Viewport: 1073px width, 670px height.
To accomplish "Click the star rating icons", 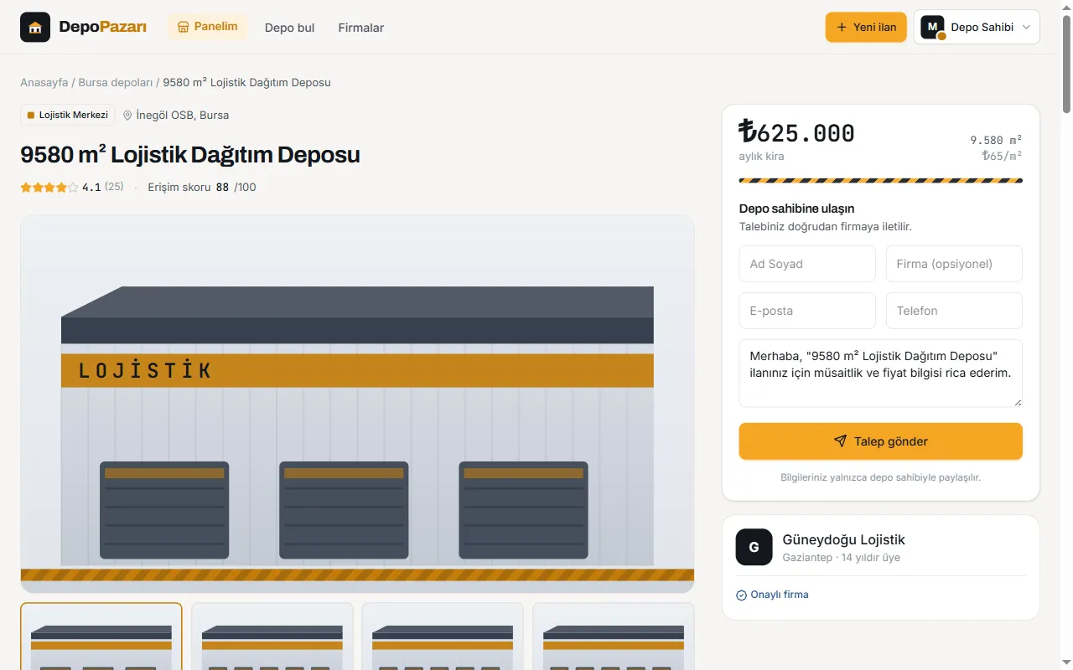I will (x=49, y=188).
